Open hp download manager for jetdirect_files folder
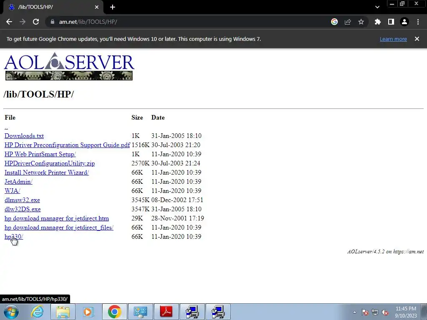The width and height of the screenshot is (427, 320). tap(59, 227)
